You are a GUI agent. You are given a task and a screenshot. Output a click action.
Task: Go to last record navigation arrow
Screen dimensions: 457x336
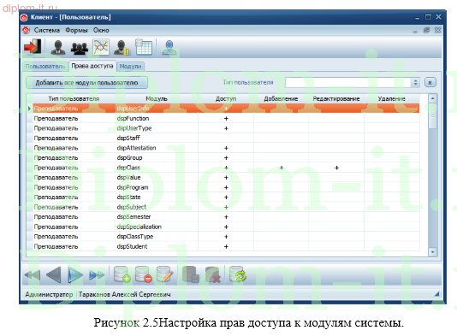tap(97, 274)
